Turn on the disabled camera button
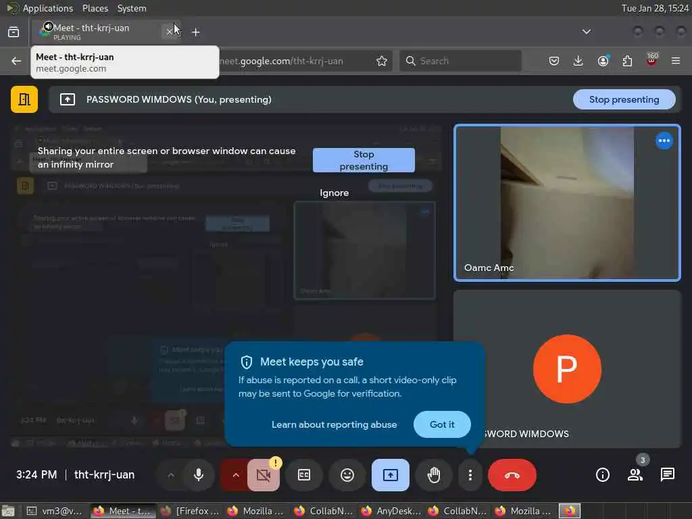The height and width of the screenshot is (519, 692). click(264, 475)
